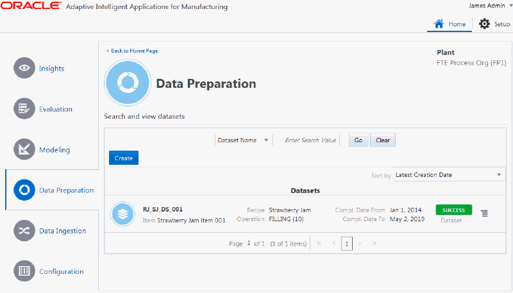
Task: Go to previous page arrow
Action: click(334, 243)
